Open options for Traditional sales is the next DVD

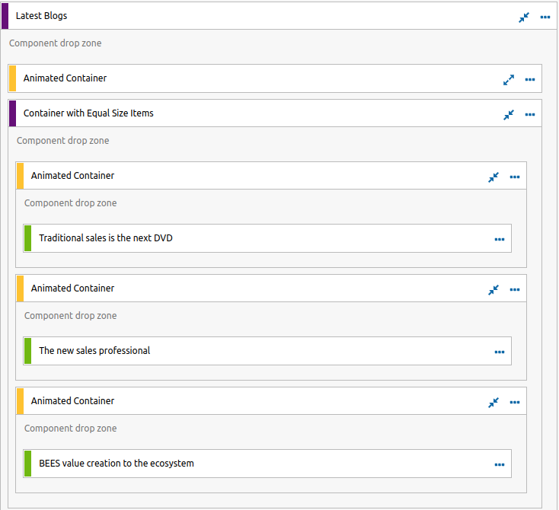[500, 239]
